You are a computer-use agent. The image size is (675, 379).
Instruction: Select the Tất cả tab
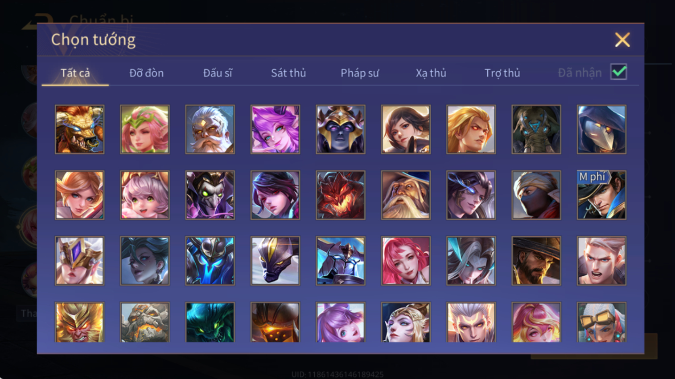coord(75,73)
